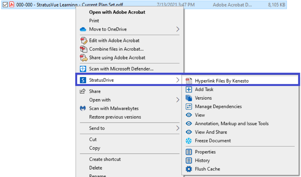Click the eye icon beside View
The image size is (301, 177).
click(189, 115)
